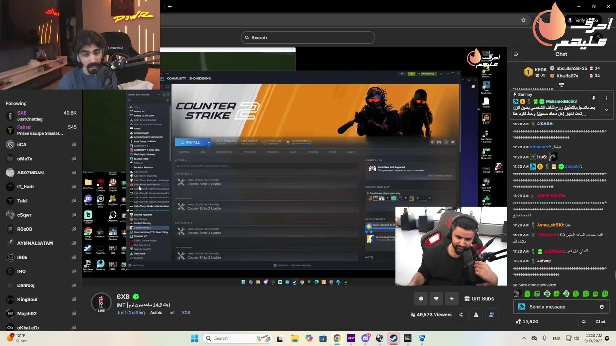Click the notification bell button
Viewport: 616px width, 346px height.
[x=421, y=298]
